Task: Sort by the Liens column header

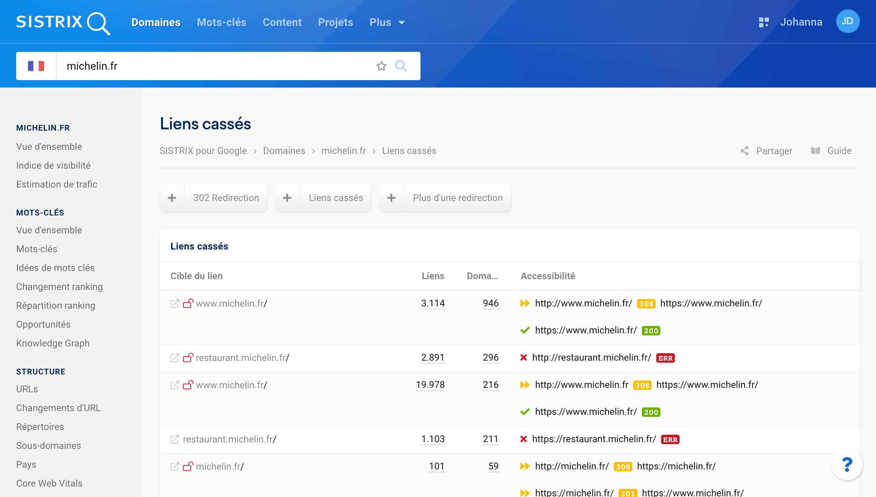Action: tap(433, 276)
